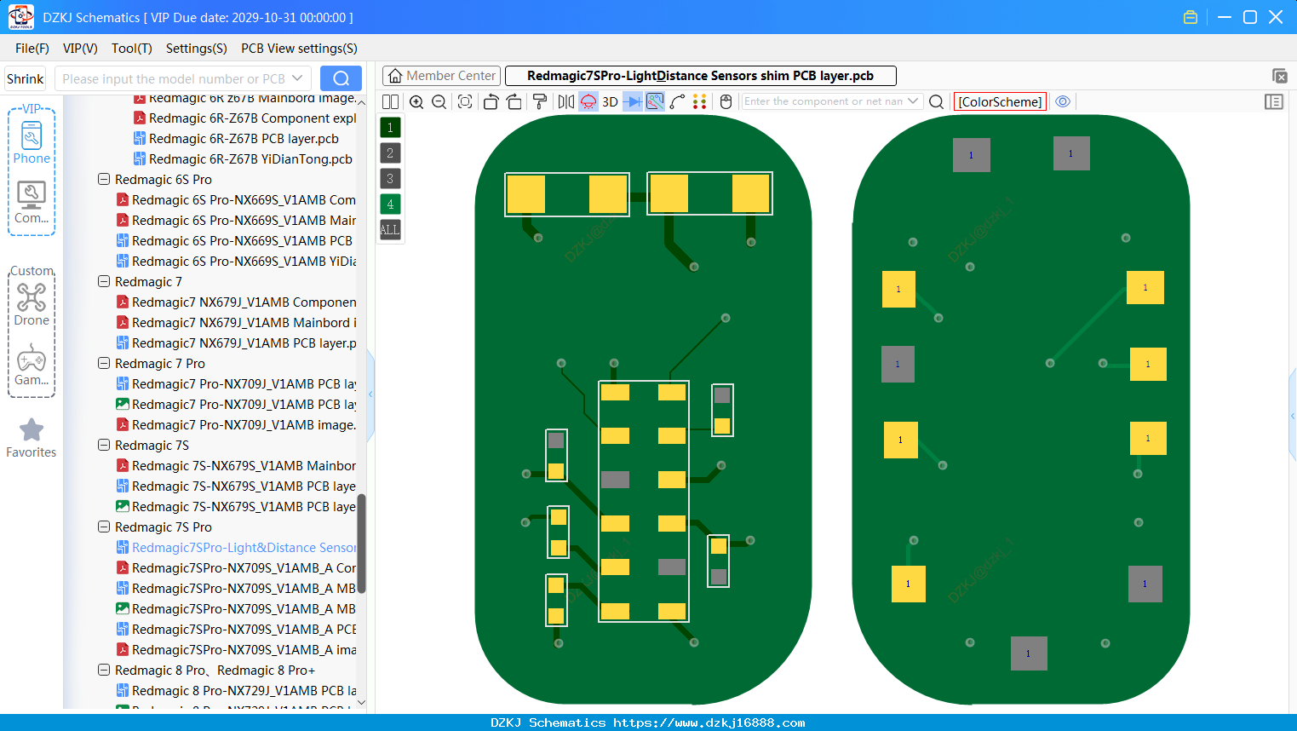Rotate the board counter-clockwise
Image resolution: width=1297 pixels, height=731 pixels.
pyautogui.click(x=491, y=101)
